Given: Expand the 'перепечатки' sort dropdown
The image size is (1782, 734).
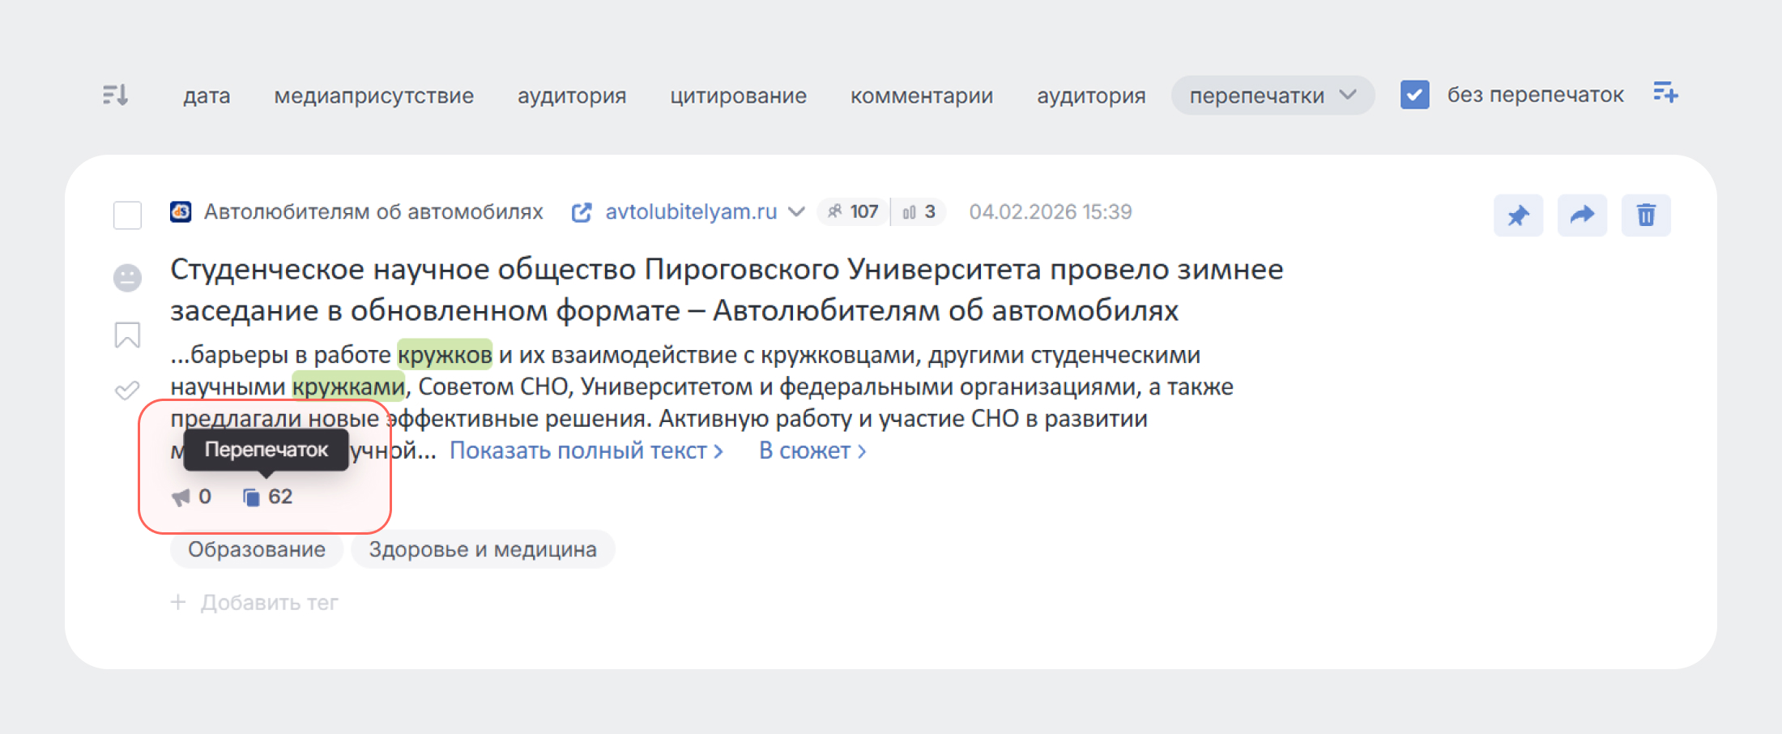Looking at the screenshot, I should 1272,96.
